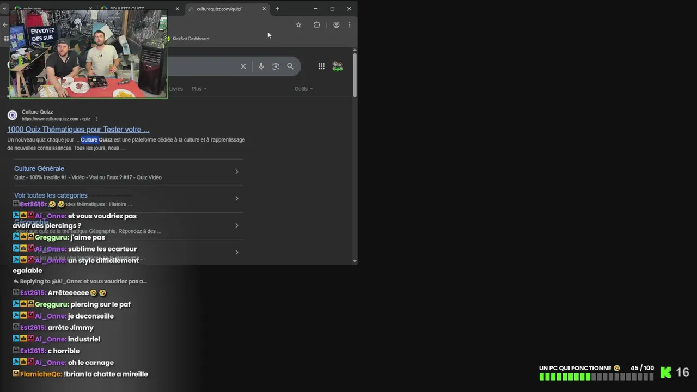The width and height of the screenshot is (697, 392).
Task: Go back with the browser arrow
Action: pyautogui.click(x=5, y=24)
